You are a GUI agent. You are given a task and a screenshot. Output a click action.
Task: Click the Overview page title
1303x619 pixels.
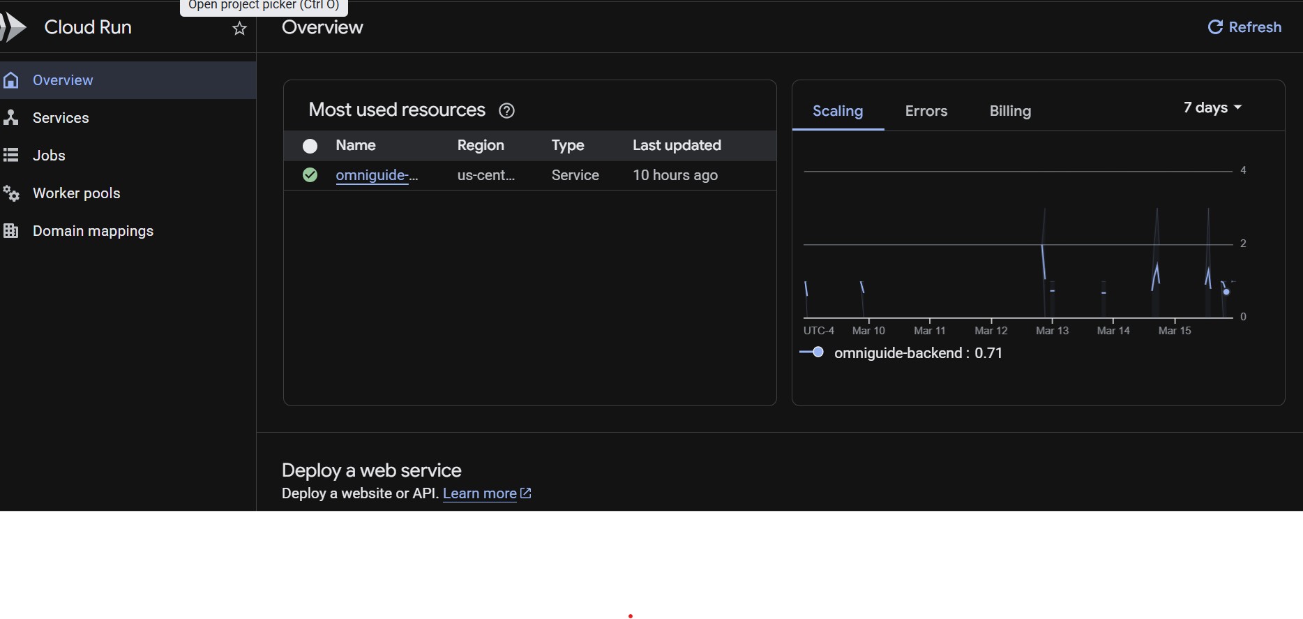pyautogui.click(x=322, y=27)
